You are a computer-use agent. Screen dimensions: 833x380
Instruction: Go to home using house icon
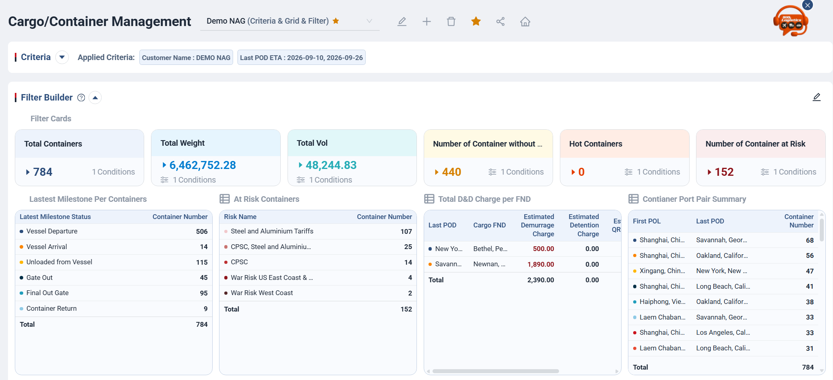[525, 22]
